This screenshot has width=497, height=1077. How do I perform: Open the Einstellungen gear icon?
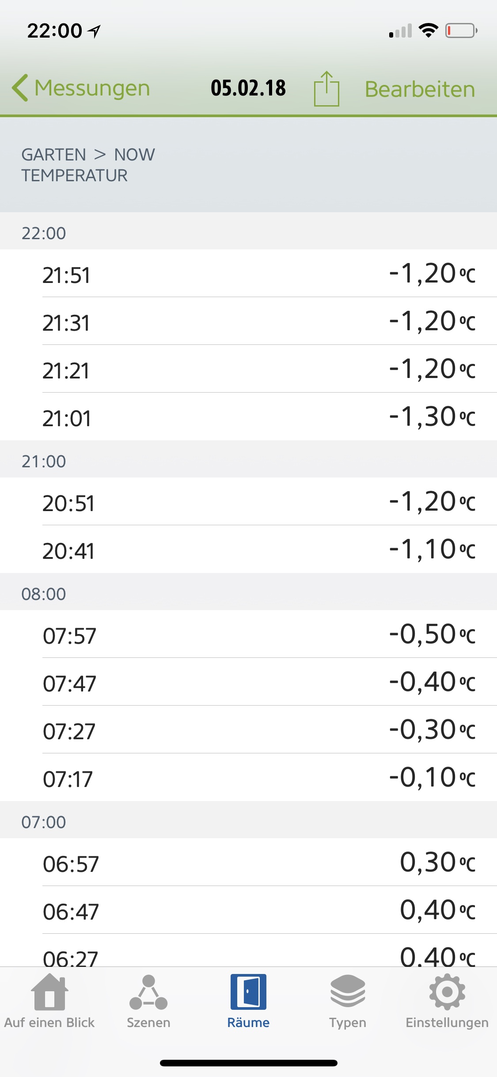coord(447,992)
